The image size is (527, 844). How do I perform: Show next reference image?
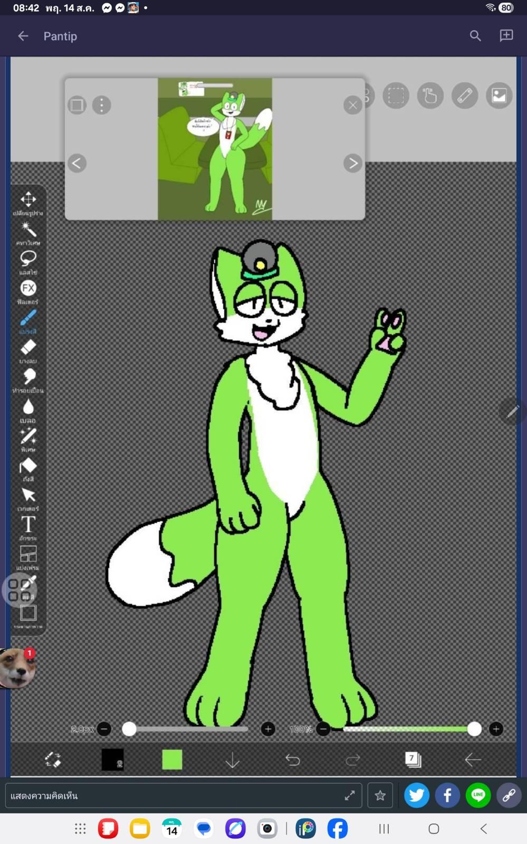pos(352,163)
